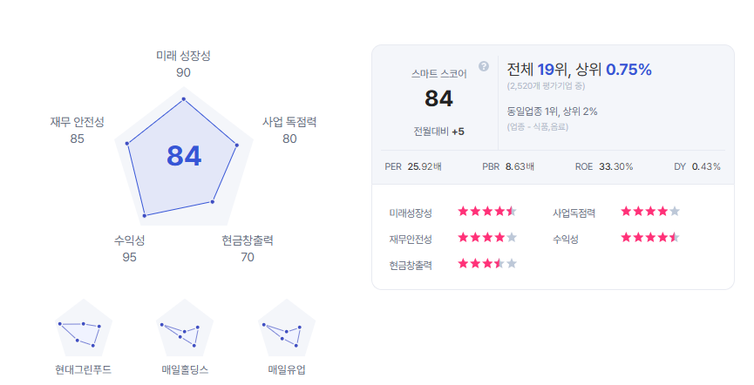Open the 매일홀딩스 pentagon thumbnail
The image size is (754, 385).
[185, 328]
